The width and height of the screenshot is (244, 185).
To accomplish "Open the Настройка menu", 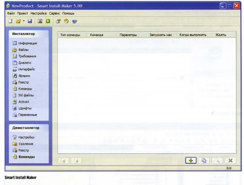I will tap(39, 14).
